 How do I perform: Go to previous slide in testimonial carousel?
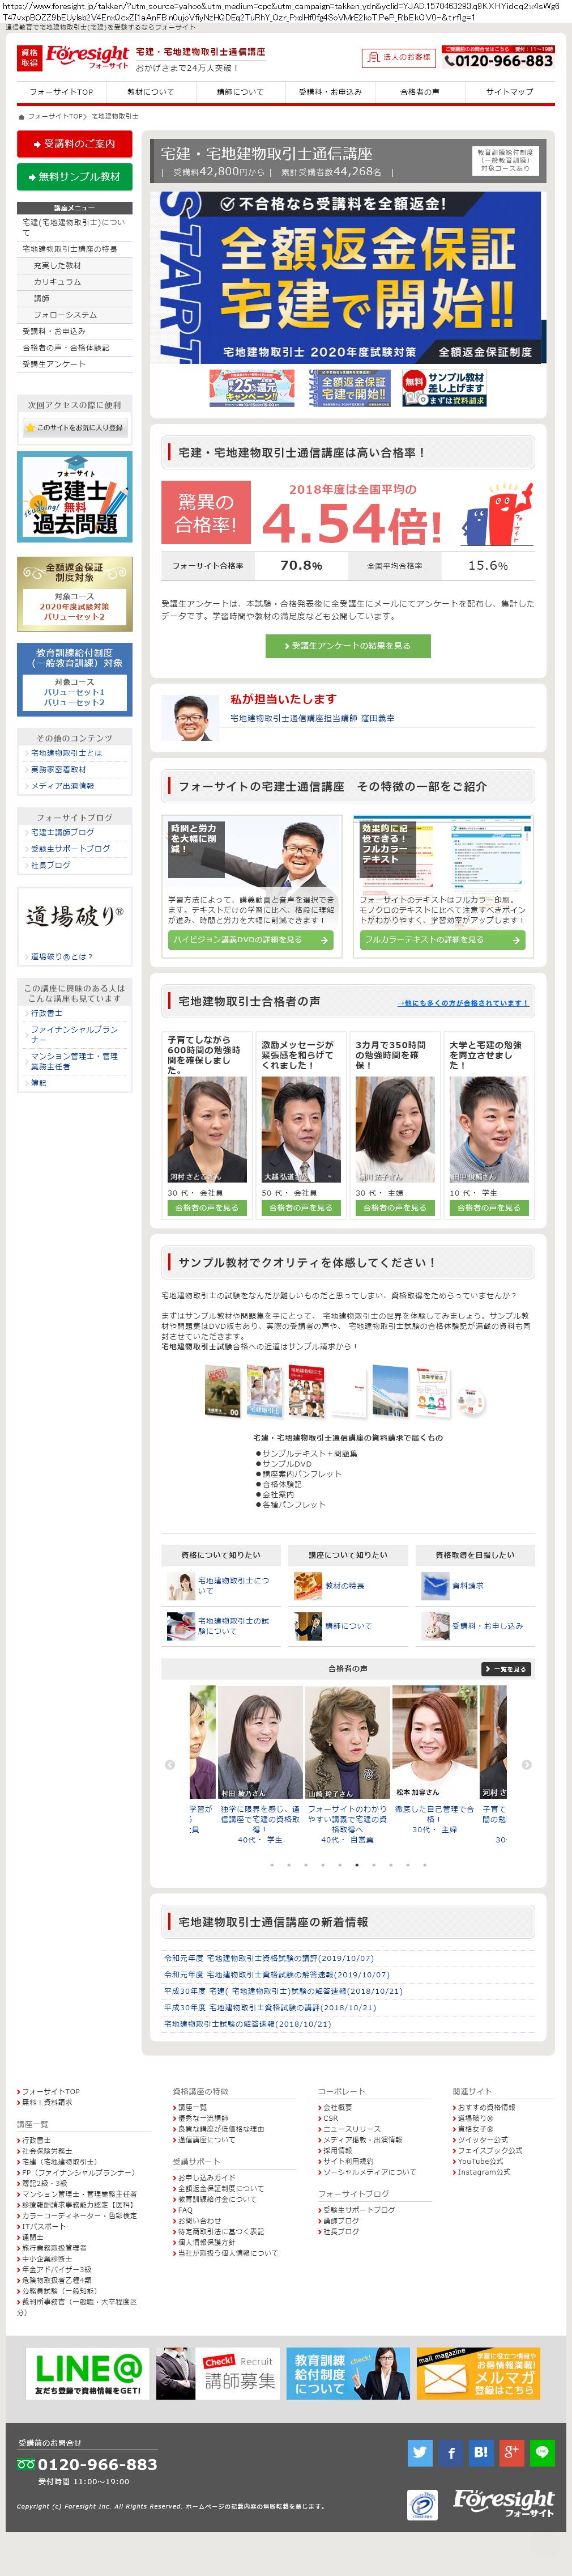click(169, 1764)
